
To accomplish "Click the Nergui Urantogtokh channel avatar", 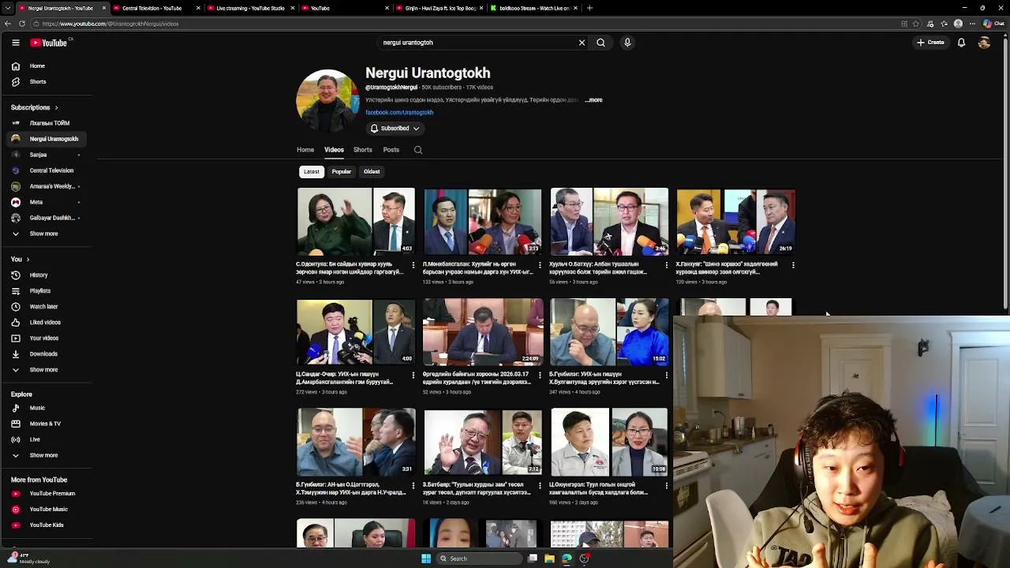I will pos(327,101).
